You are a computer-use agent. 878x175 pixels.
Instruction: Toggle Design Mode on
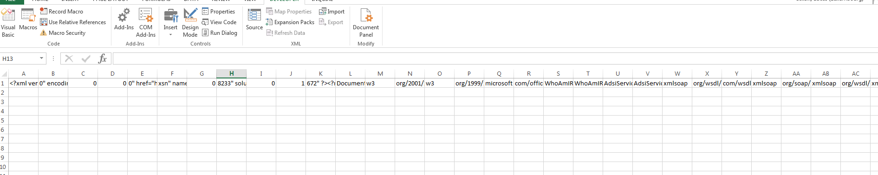point(190,23)
